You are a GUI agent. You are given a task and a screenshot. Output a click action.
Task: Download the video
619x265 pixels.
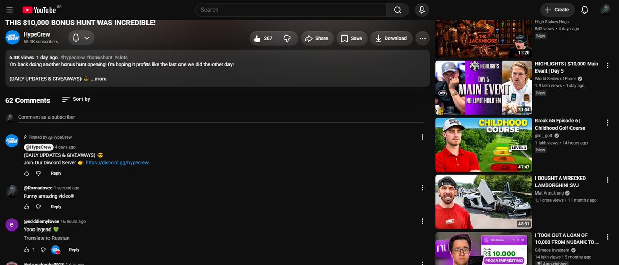(x=391, y=38)
